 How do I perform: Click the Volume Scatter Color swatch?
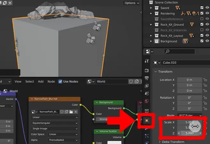click(x=114, y=142)
